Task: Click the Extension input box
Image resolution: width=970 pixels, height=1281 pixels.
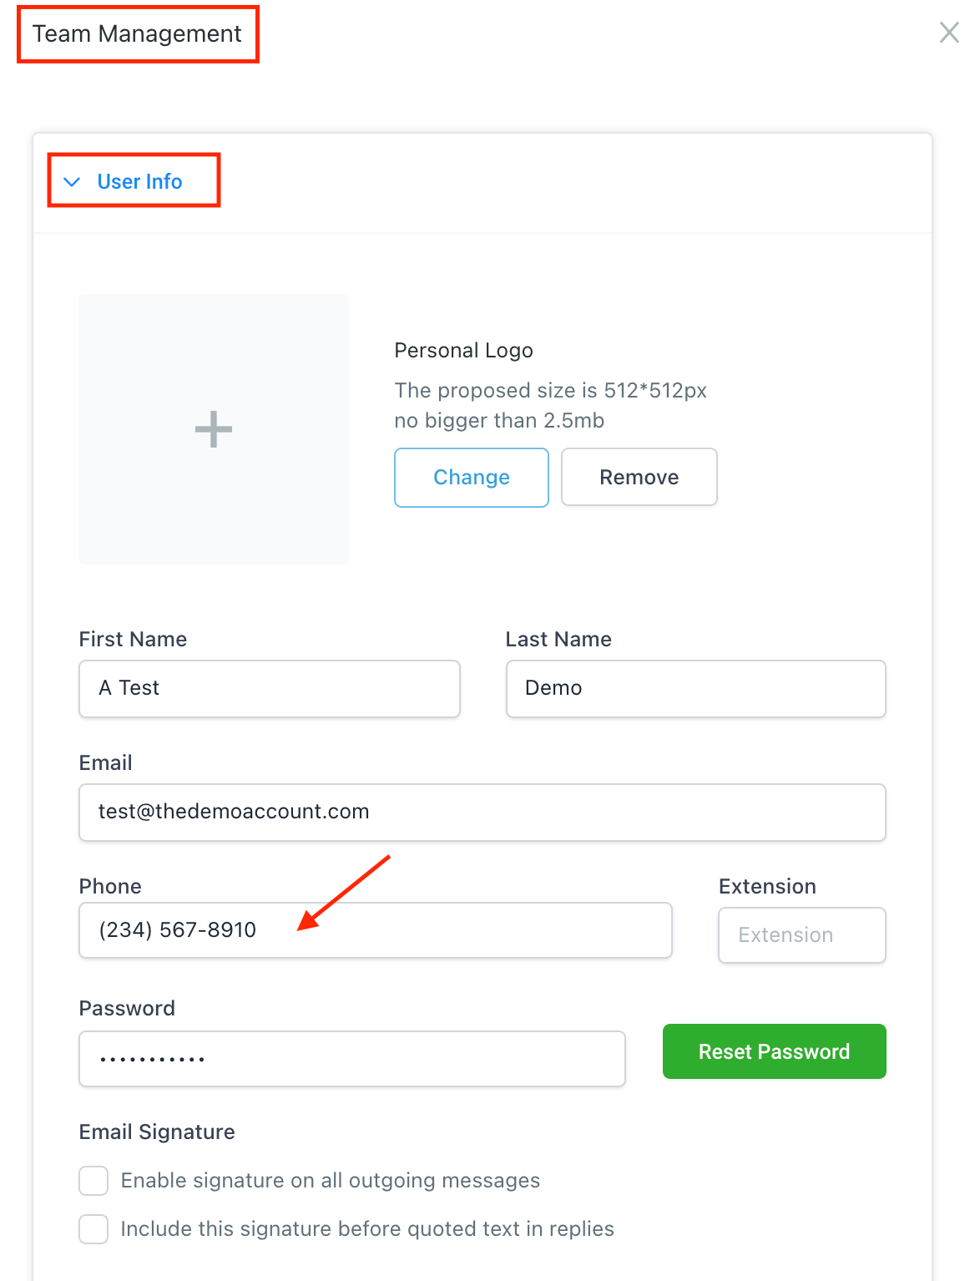Action: [801, 934]
